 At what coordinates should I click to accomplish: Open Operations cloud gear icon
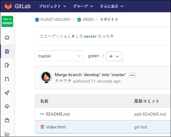tap(7, 106)
